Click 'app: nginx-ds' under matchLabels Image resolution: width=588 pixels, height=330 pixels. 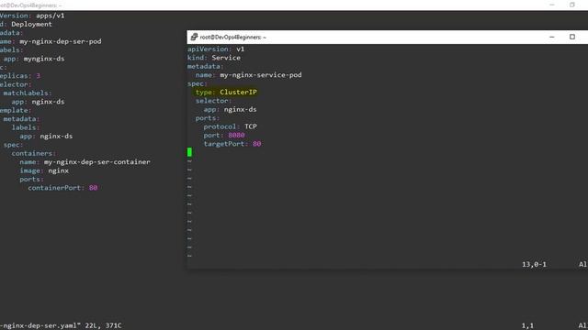(38, 102)
